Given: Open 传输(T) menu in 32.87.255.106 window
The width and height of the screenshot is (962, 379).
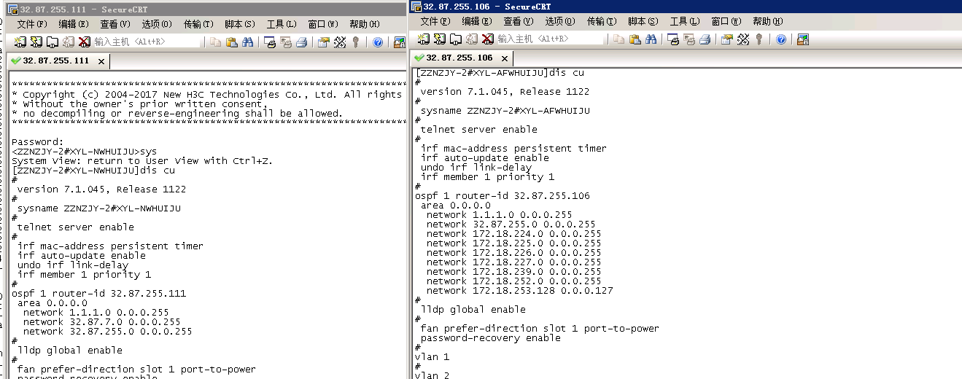Looking at the screenshot, I should point(601,22).
